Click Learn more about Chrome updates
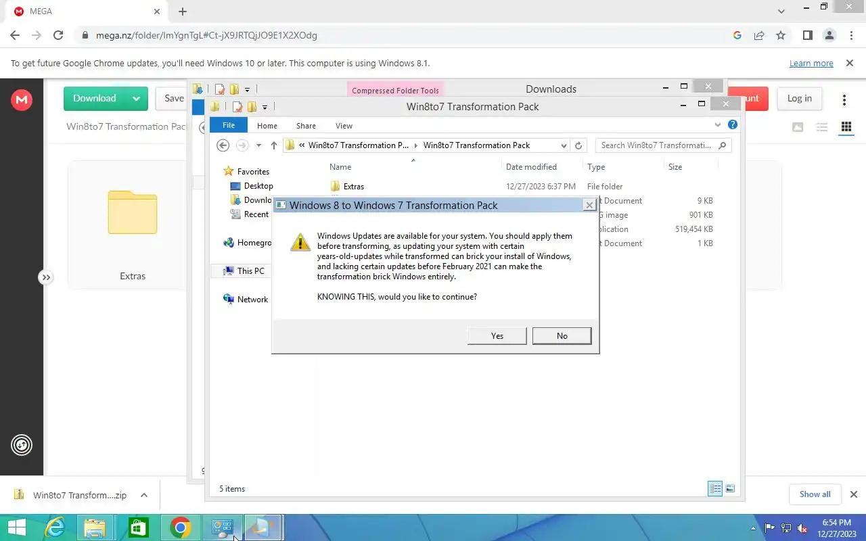Viewport: 866px width, 541px height. point(811,63)
